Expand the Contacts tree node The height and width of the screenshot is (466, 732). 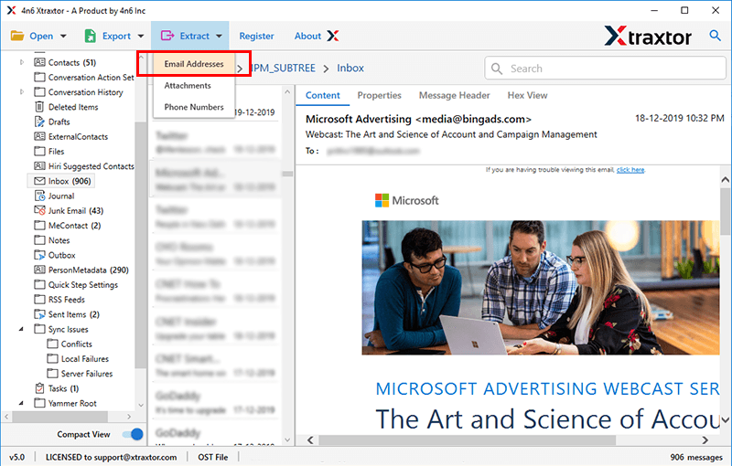coord(21,62)
